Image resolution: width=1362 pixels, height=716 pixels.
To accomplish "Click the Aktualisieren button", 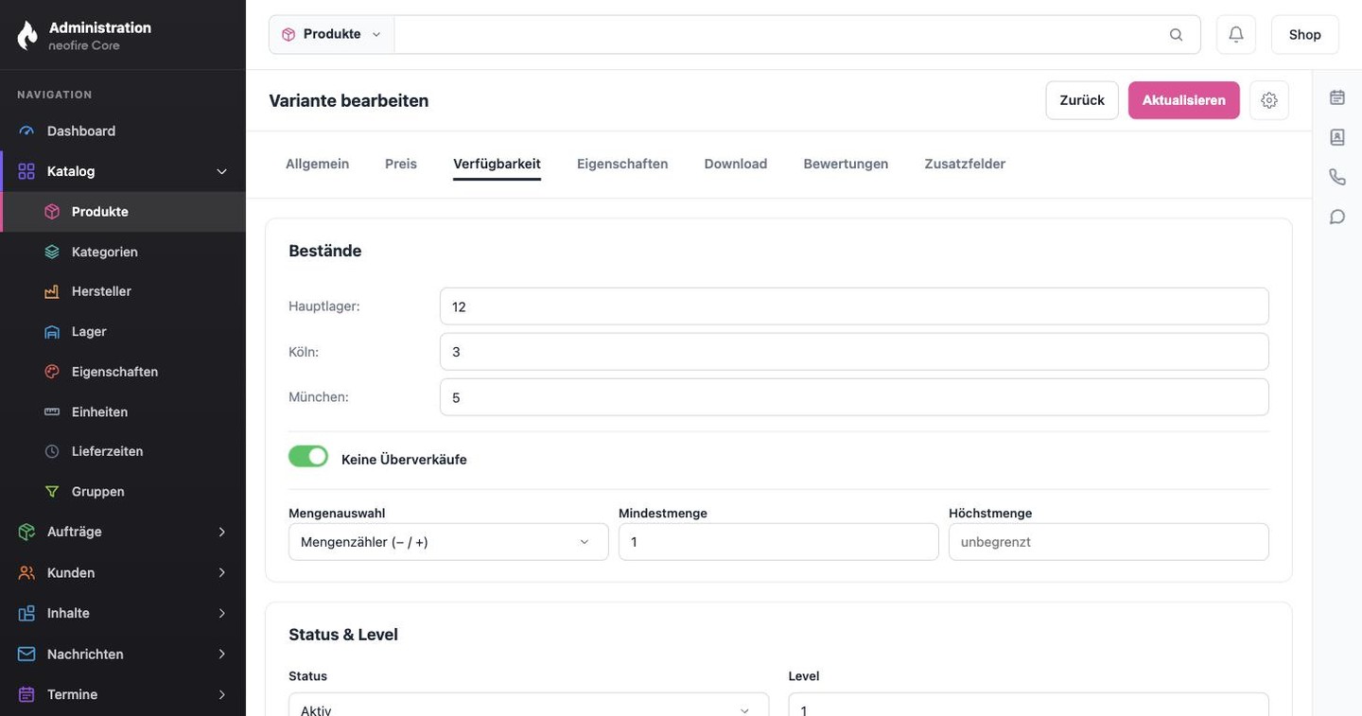I will click(1184, 100).
